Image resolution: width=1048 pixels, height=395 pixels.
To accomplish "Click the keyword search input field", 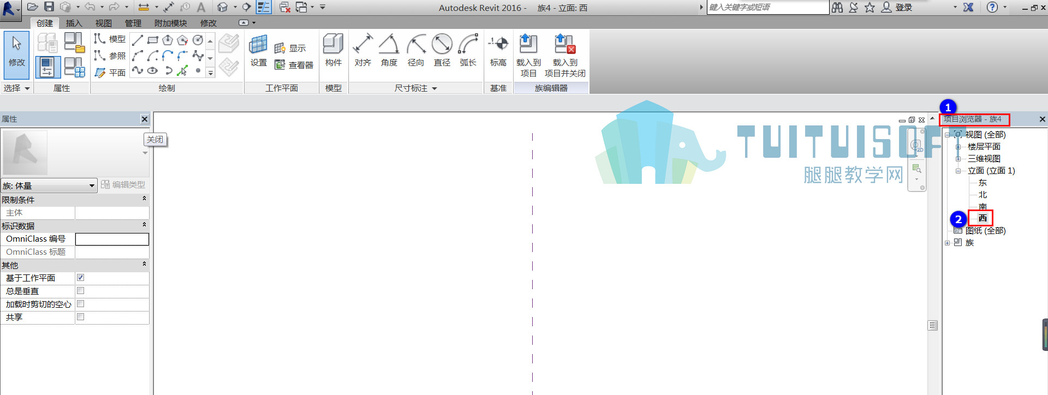I will [x=768, y=7].
